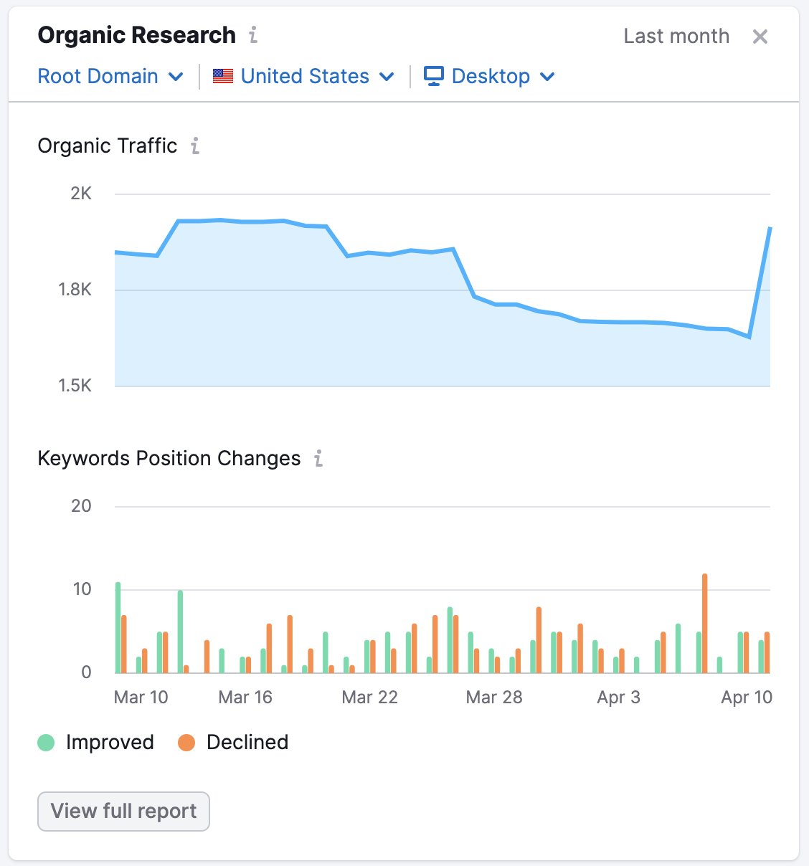
Task: Click the Last month date range selector
Action: 676,36
